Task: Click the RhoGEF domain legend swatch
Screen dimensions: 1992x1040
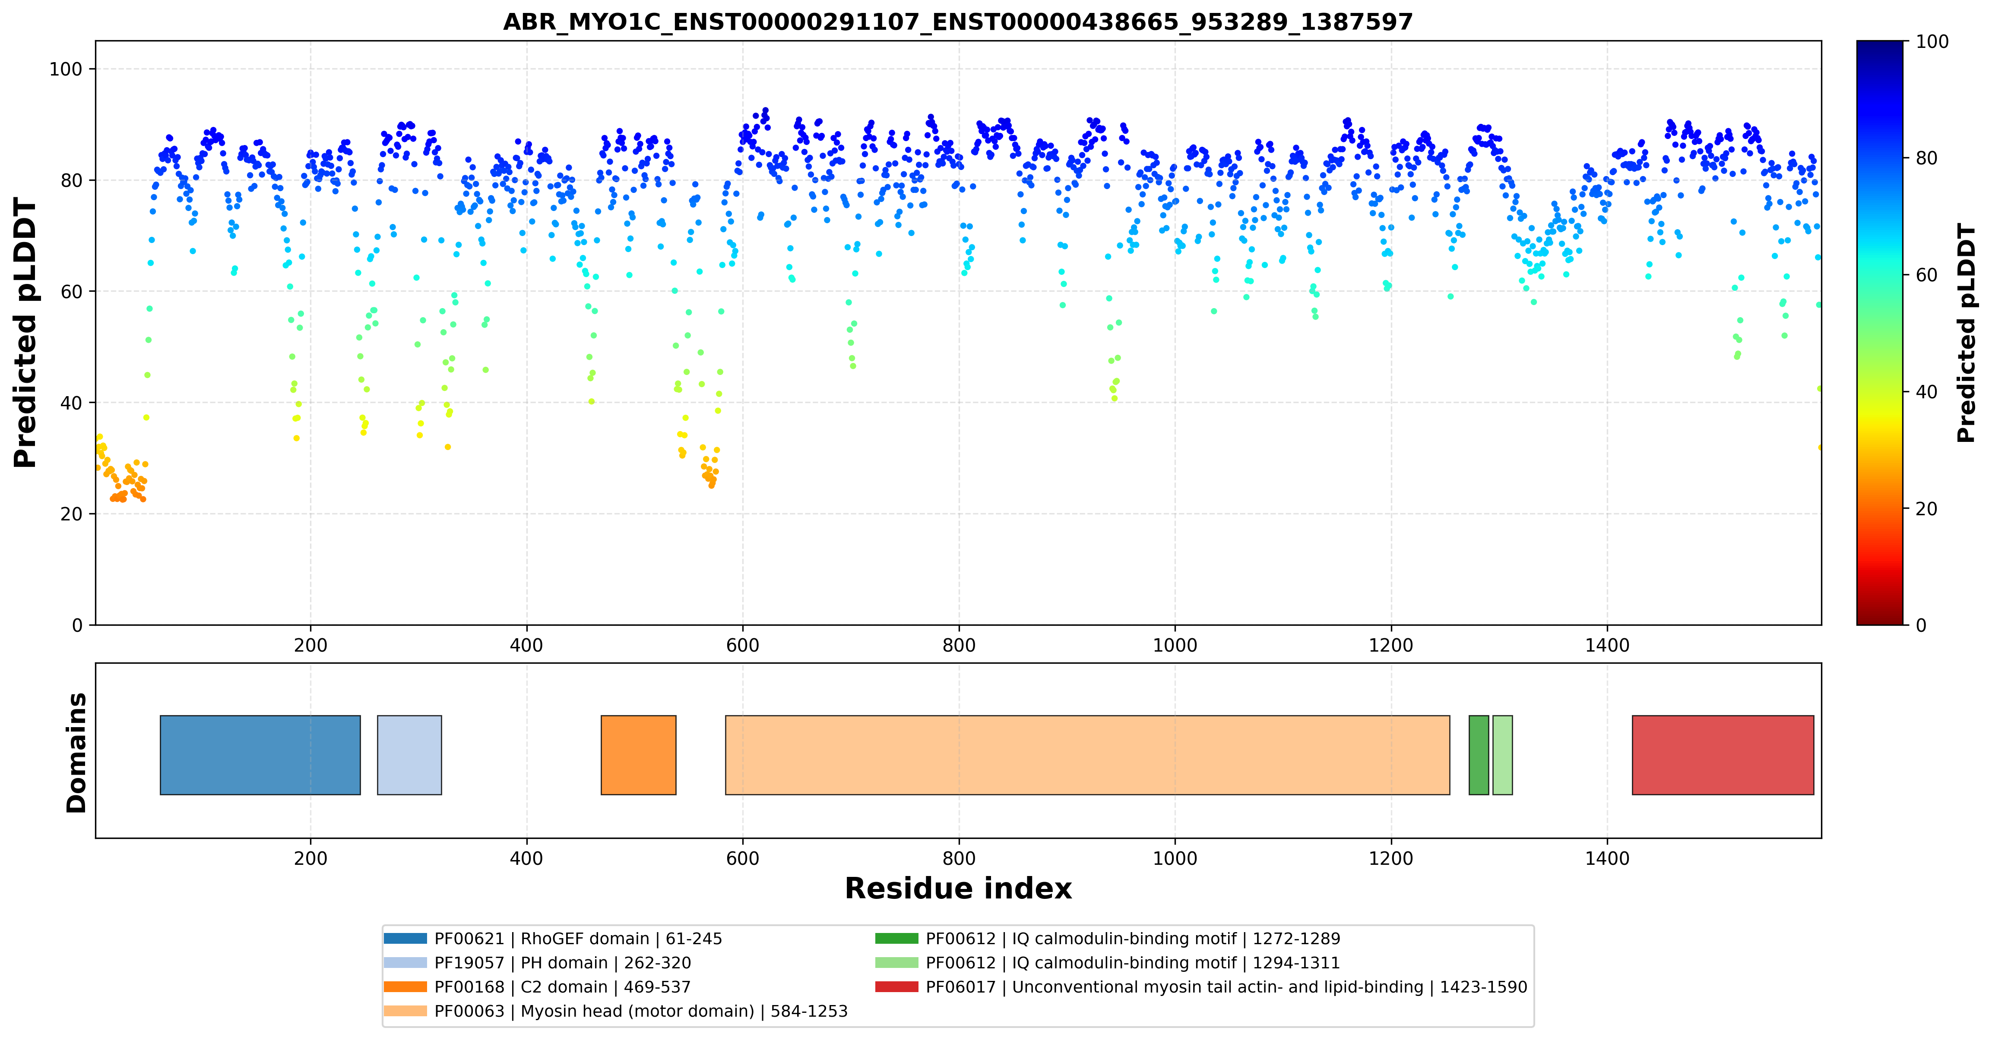Action: click(x=405, y=939)
